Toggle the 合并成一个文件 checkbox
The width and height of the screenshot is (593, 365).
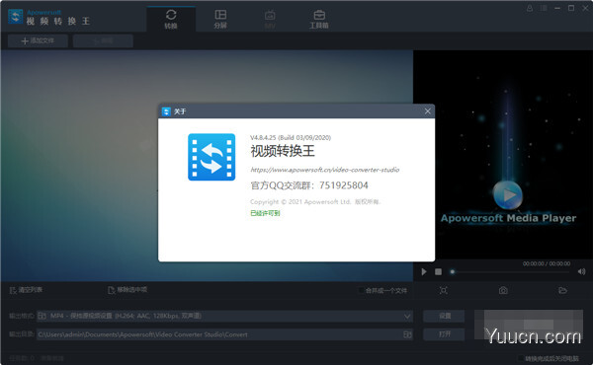[x=361, y=291]
